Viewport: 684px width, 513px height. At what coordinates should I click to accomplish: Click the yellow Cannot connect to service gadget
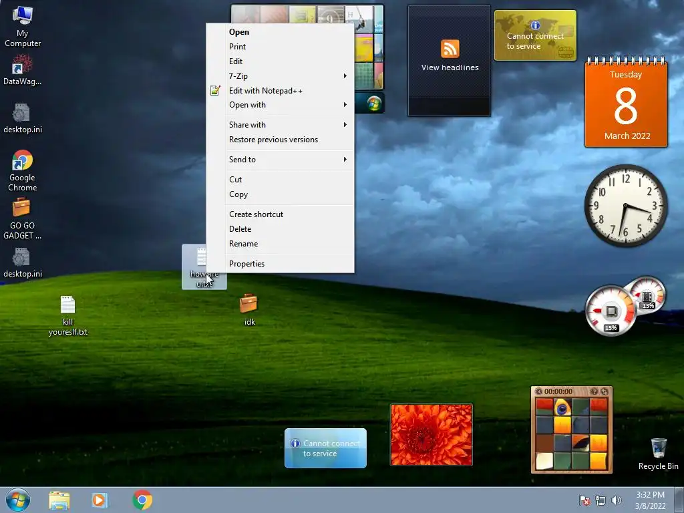(535, 35)
